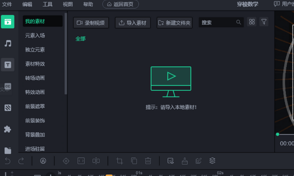The height and width of the screenshot is (176, 294).
Task: Toggle grid view of materials
Action: [x=252, y=22]
